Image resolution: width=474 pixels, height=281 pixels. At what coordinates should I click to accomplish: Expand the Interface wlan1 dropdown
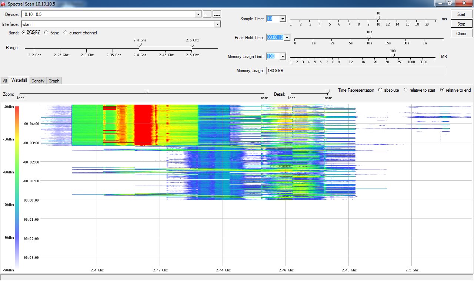[217, 24]
